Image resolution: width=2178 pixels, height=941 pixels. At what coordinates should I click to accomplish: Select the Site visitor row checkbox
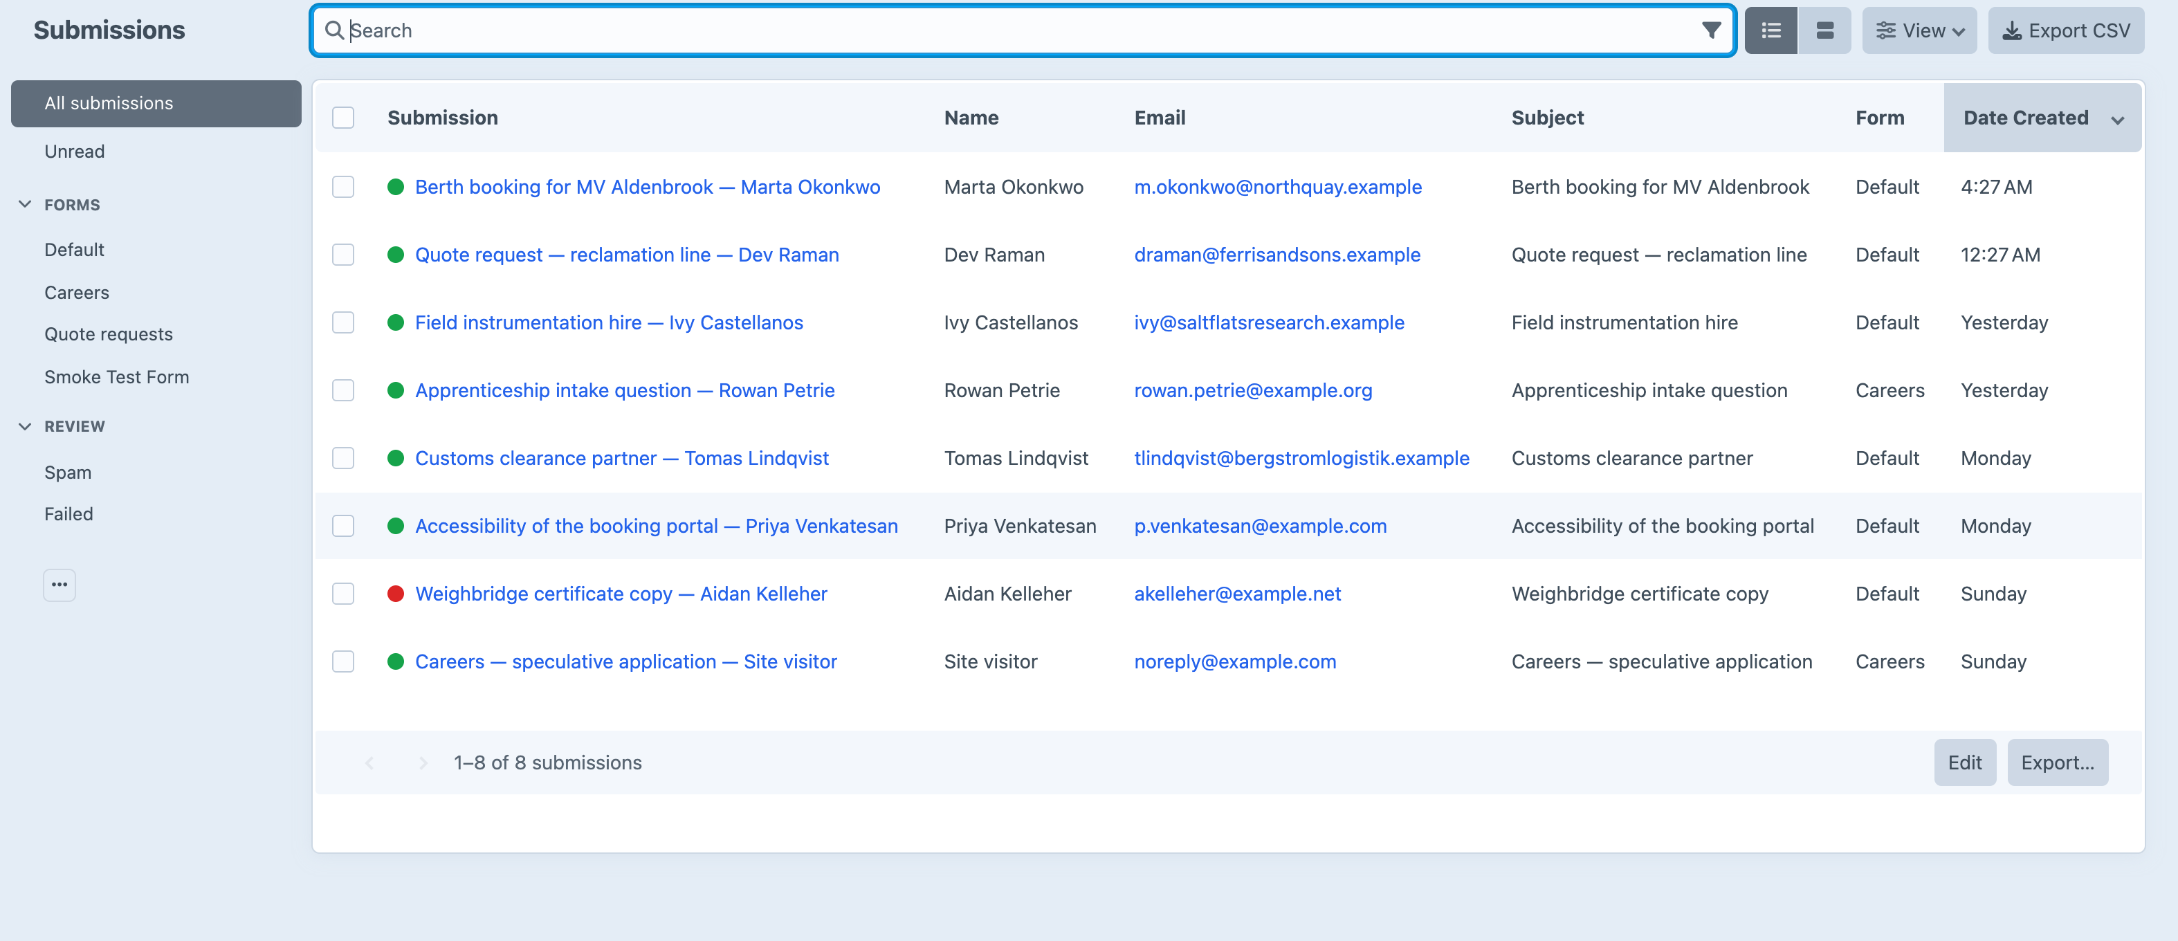[x=343, y=661]
